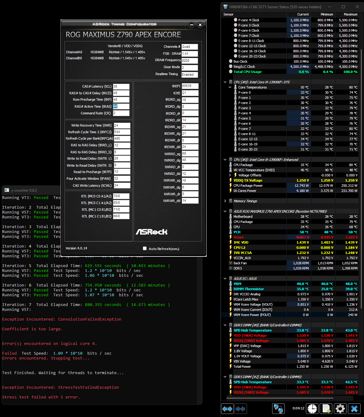
Task: Click HWiNFO expand columns arrows button
Action: [x=227, y=409]
